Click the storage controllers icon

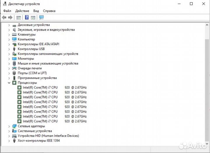point(14,54)
